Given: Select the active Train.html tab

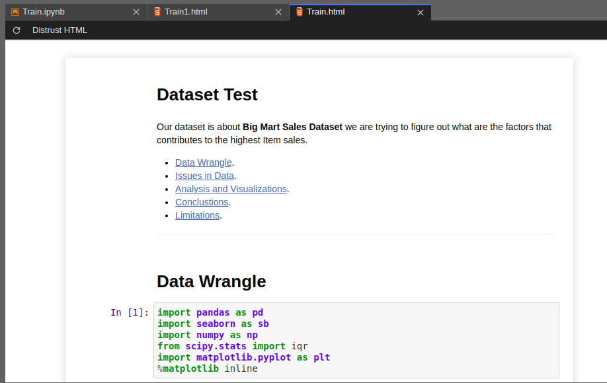Looking at the screenshot, I should coord(350,11).
